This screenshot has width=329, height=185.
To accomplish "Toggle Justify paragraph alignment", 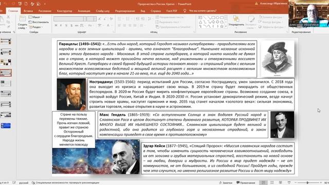I will point(135,25).
